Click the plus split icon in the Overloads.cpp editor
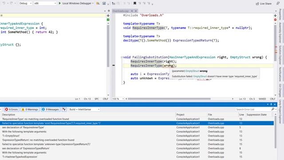This screenshot has height=160, width=284. [x=275, y=16]
